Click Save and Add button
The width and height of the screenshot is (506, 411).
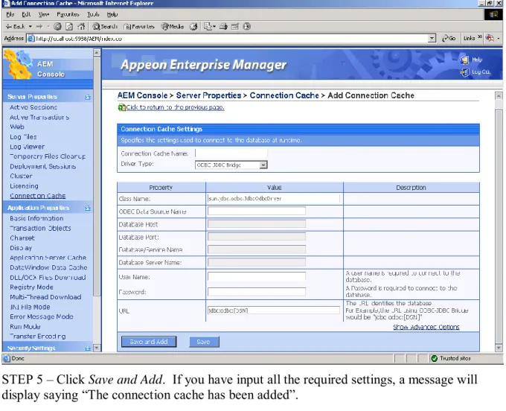pyautogui.click(x=149, y=342)
